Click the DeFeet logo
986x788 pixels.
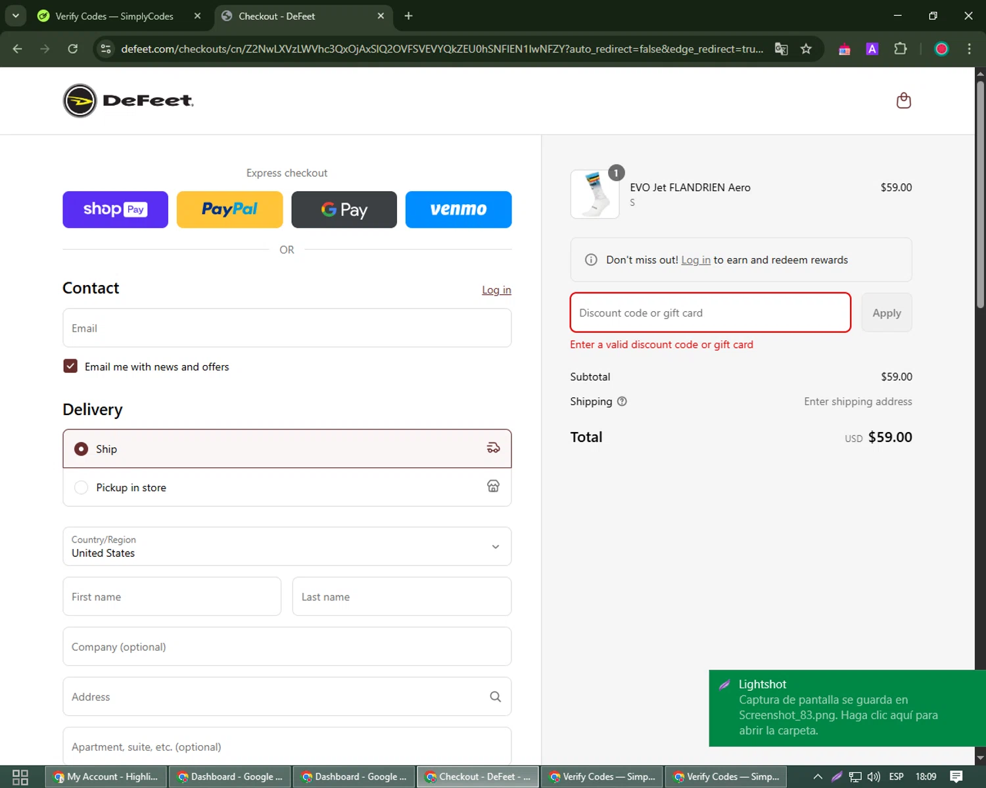pyautogui.click(x=128, y=100)
